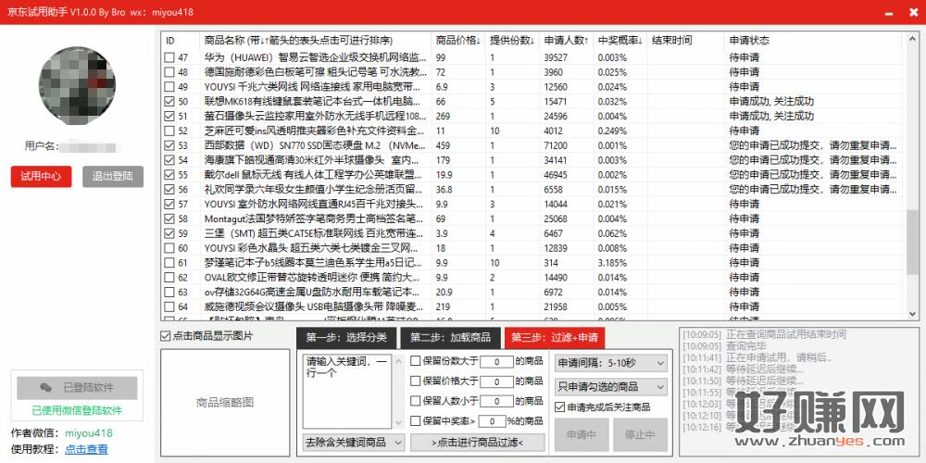The width and height of the screenshot is (926, 463).
Task: Uncheck the checkbox for row ID 50
Action: pyautogui.click(x=169, y=102)
